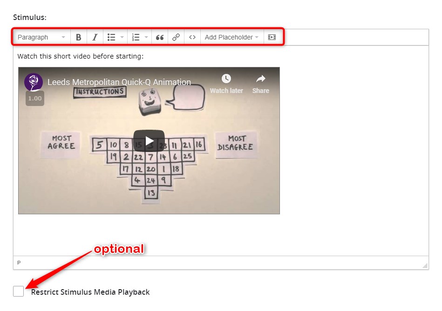The image size is (442, 311).
Task: Click the insert media icon
Action: click(272, 37)
